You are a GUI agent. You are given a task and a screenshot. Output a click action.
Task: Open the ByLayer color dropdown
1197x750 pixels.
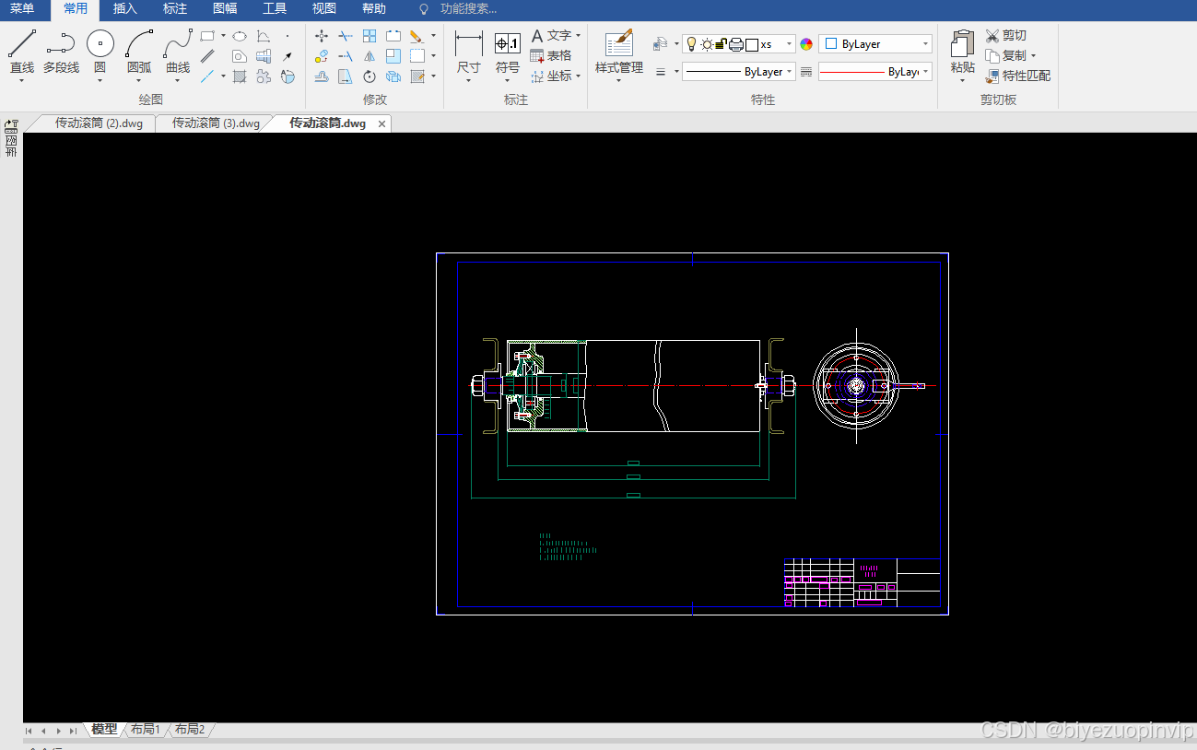(875, 44)
